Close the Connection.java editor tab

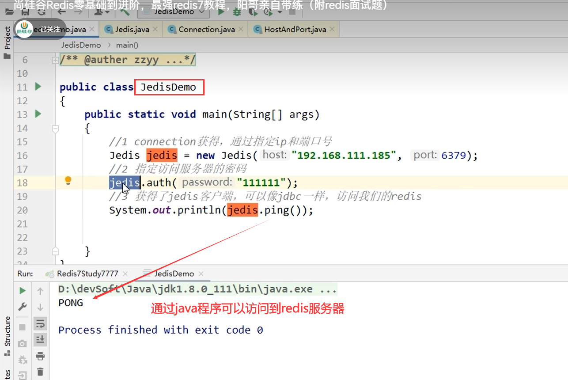tap(241, 29)
